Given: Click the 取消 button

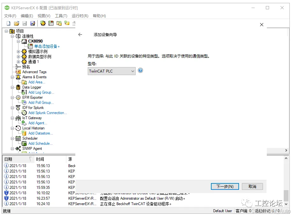Looking at the screenshot, I should [x=252, y=186].
